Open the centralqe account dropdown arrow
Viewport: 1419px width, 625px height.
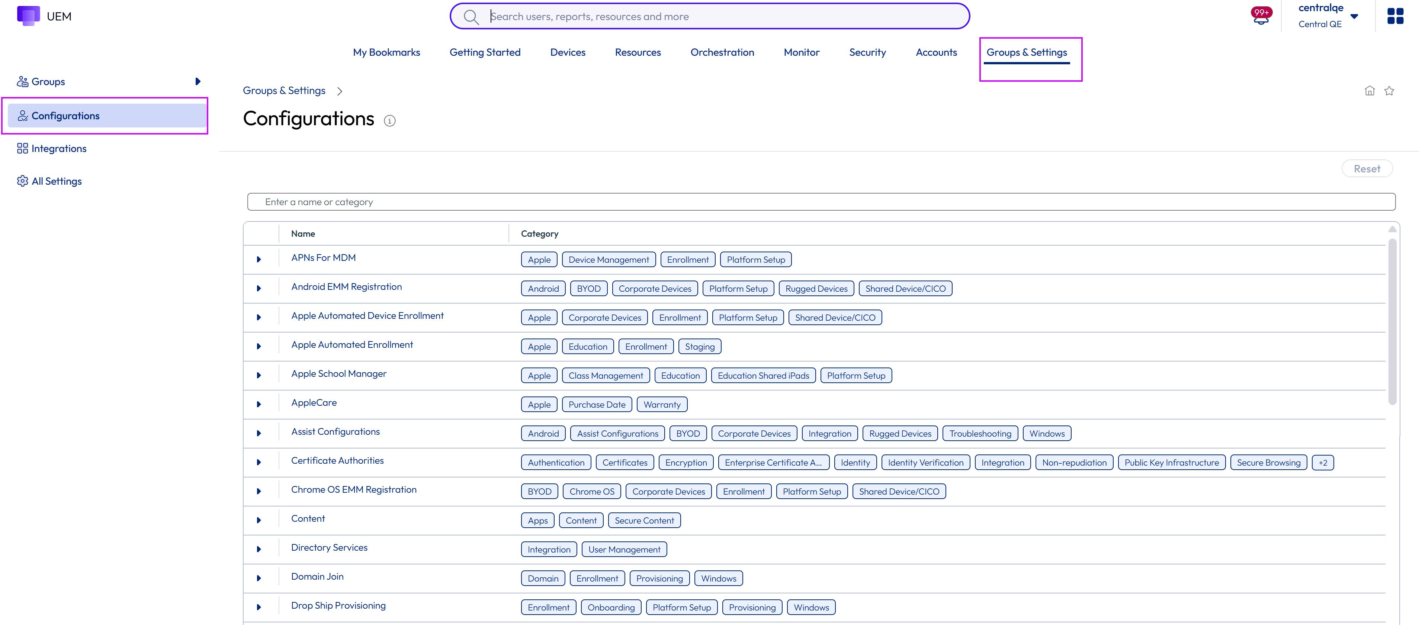(x=1354, y=16)
